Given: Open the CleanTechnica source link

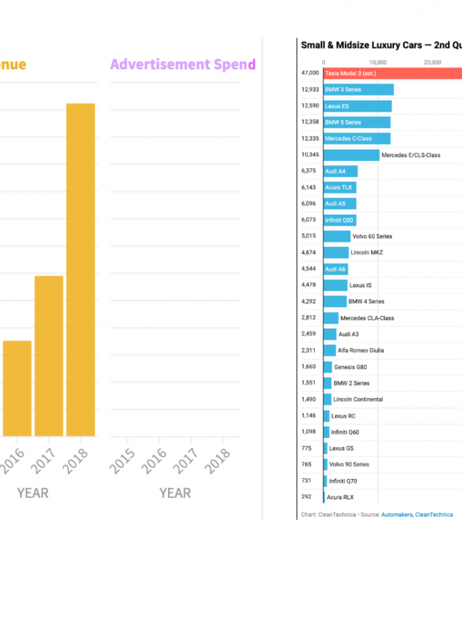Looking at the screenshot, I should tap(434, 515).
